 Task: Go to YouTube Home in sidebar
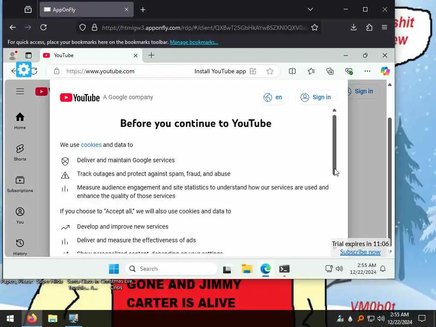point(20,121)
